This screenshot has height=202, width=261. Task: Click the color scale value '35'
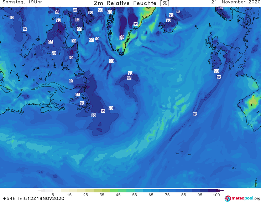point(102,195)
